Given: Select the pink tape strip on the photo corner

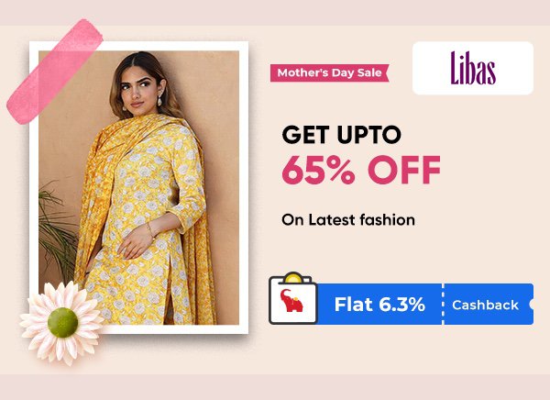Looking at the screenshot, I should tap(55, 72).
